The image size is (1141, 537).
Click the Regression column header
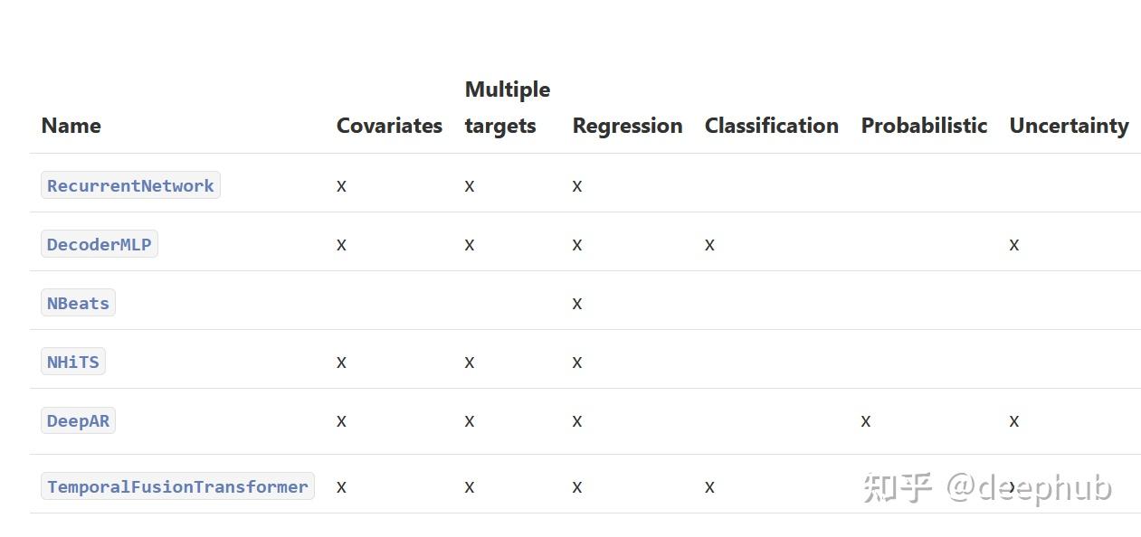[x=627, y=126]
